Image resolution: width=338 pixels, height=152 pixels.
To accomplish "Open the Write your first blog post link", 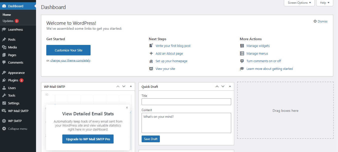I will 173,46.
